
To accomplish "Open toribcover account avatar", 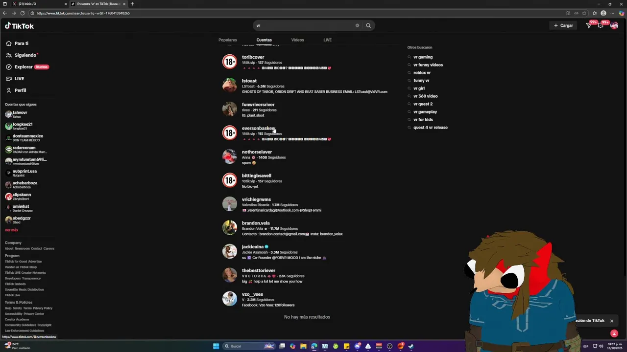I will coord(230,62).
